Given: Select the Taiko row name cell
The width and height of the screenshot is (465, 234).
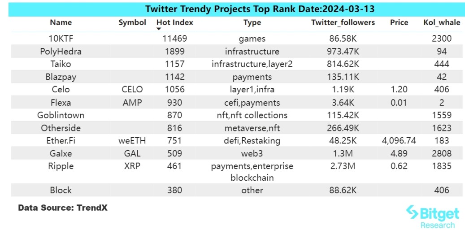Looking at the screenshot, I should point(61,64).
